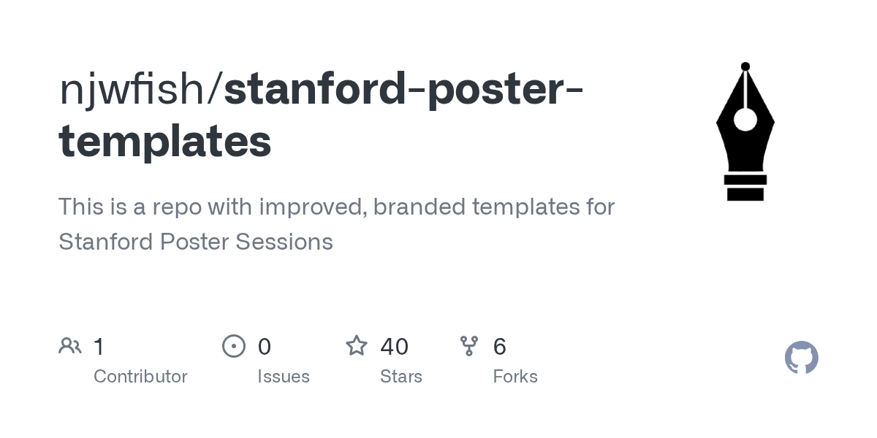Select the issues count 0
877x438 pixels.
click(x=265, y=346)
